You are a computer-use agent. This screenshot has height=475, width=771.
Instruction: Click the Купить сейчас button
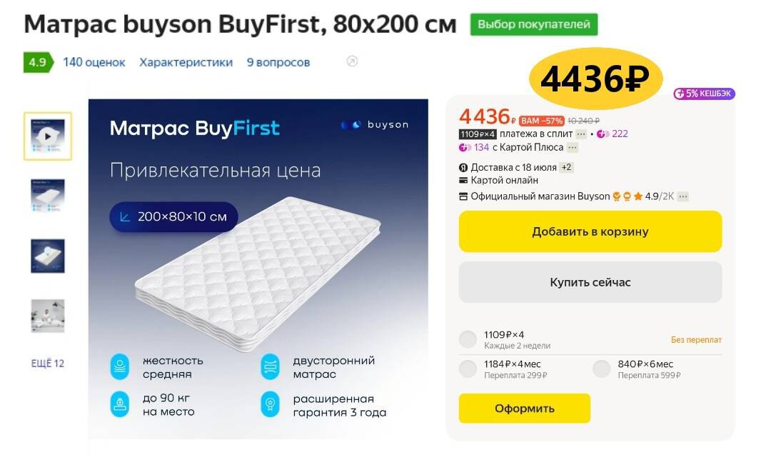[x=590, y=282]
